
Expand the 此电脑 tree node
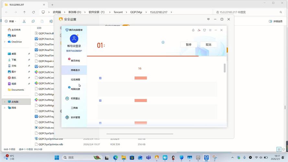pyautogui.click(x=5, y=101)
